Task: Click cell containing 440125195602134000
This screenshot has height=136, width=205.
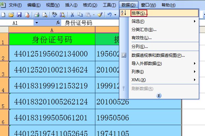Action: tap(52, 53)
